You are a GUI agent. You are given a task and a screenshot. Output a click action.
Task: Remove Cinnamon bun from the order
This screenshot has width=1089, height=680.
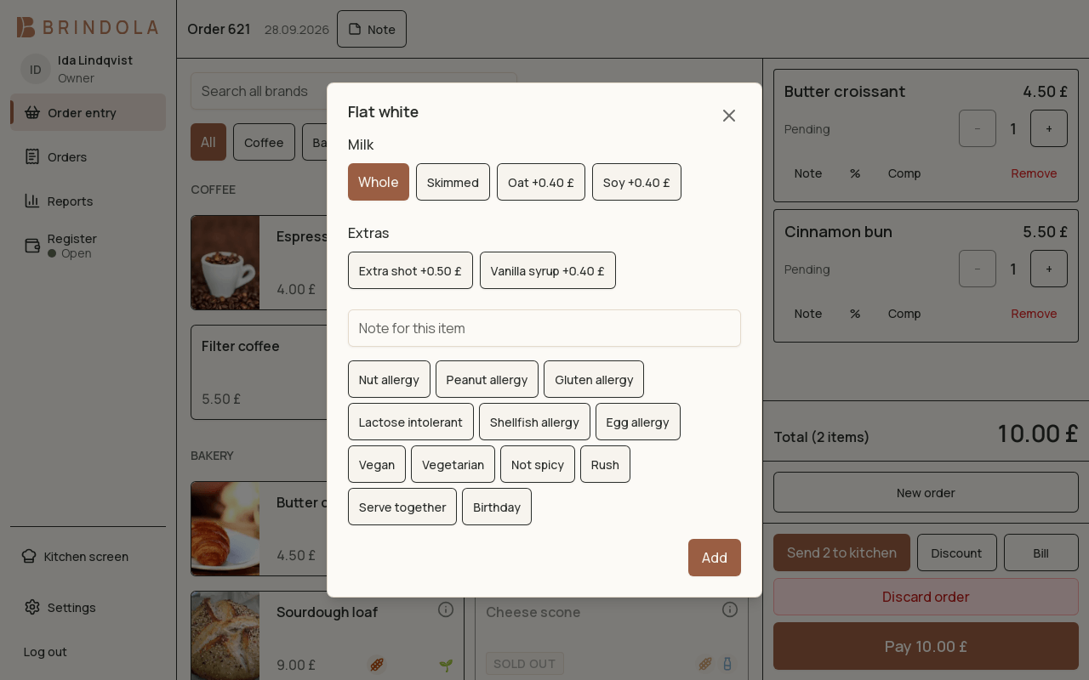(1034, 314)
